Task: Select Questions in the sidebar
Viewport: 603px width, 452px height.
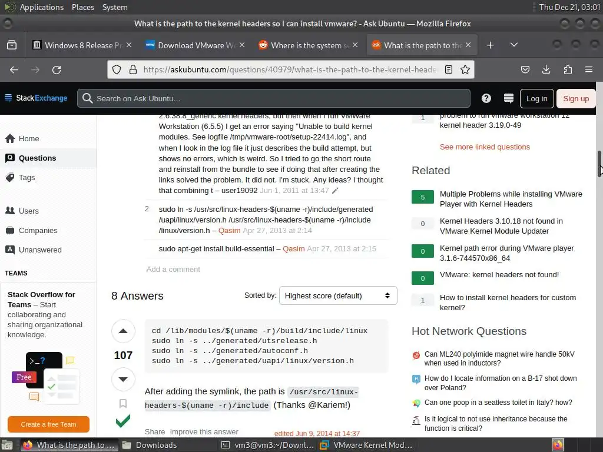Action: point(37,158)
